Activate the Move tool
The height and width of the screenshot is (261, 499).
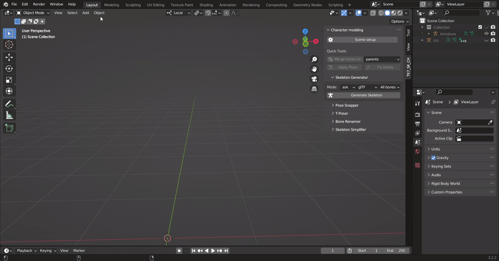[9, 57]
